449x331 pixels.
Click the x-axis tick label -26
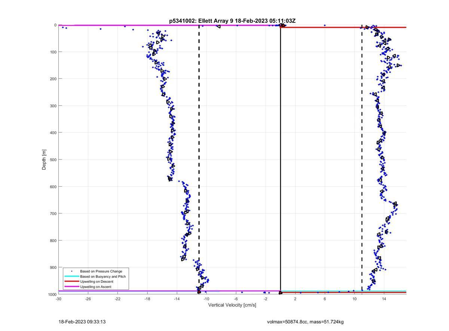coord(88,299)
